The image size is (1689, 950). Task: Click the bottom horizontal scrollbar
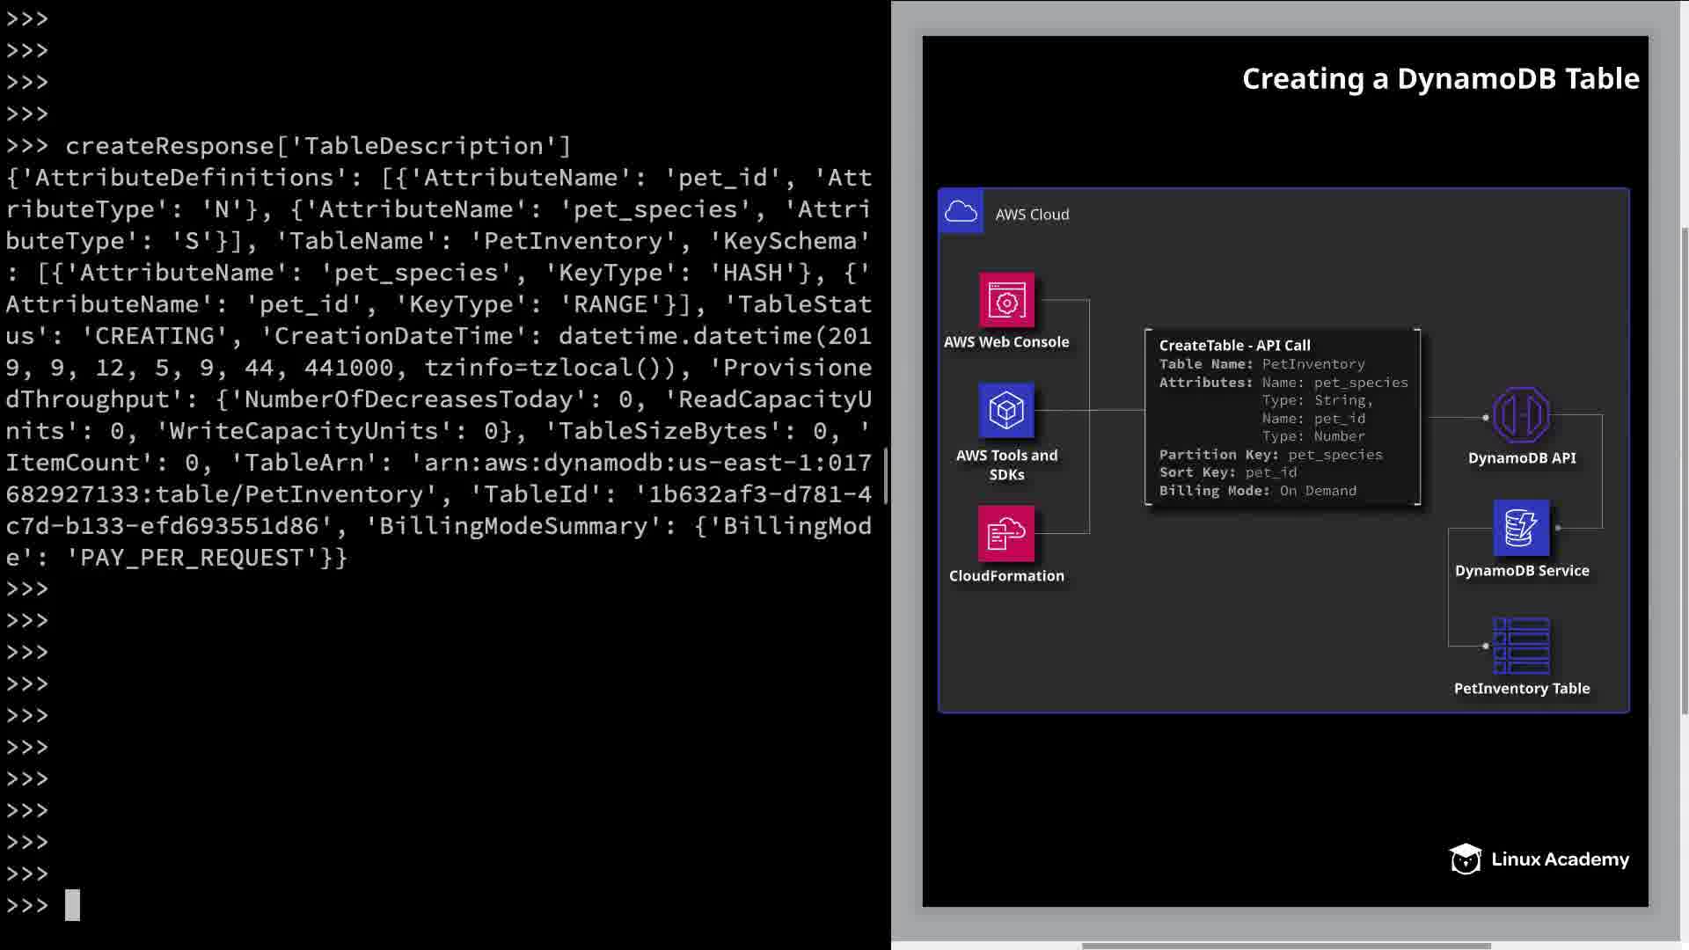(x=1285, y=946)
